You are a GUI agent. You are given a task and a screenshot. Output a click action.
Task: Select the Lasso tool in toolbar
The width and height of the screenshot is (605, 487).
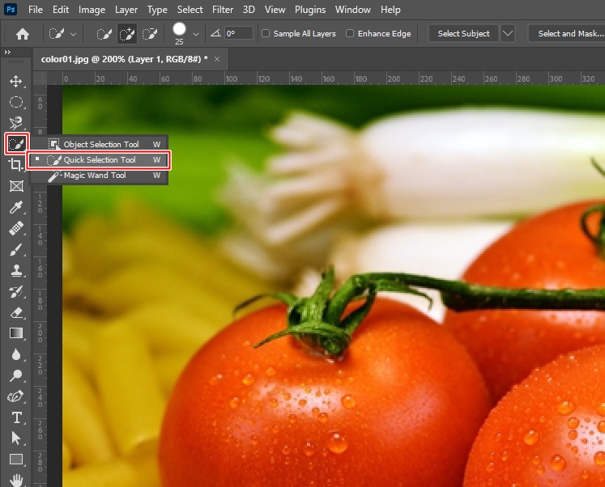[x=16, y=123]
